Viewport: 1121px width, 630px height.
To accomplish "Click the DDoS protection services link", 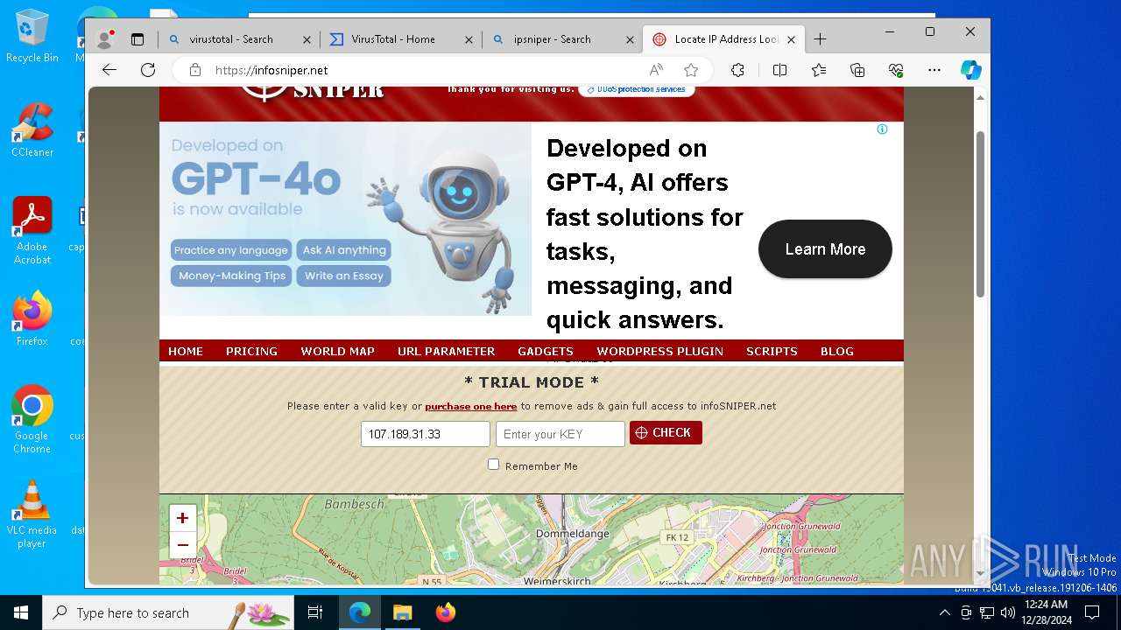I will pos(637,89).
